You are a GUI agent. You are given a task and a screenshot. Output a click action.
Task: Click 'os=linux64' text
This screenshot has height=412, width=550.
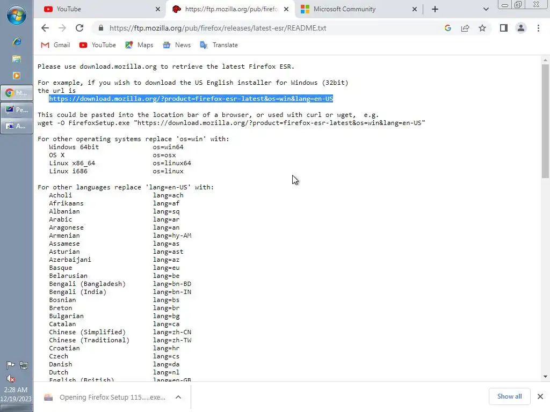click(172, 163)
